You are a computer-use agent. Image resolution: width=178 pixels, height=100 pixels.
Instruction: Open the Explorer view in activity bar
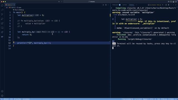[2, 6]
